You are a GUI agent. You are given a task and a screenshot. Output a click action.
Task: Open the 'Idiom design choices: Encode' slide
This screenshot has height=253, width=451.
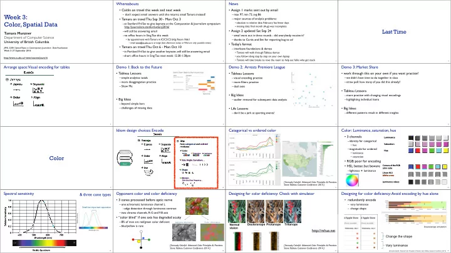click(x=169, y=158)
